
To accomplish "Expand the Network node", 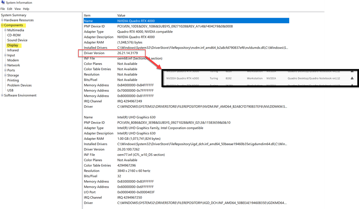I will (x=5, y=65).
